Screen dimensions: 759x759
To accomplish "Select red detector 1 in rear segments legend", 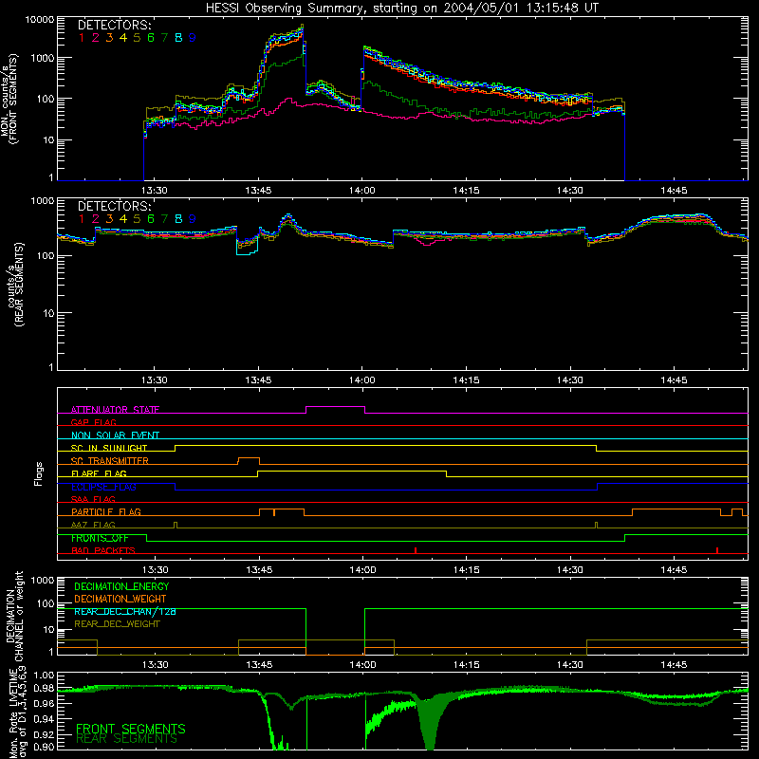I will (82, 219).
